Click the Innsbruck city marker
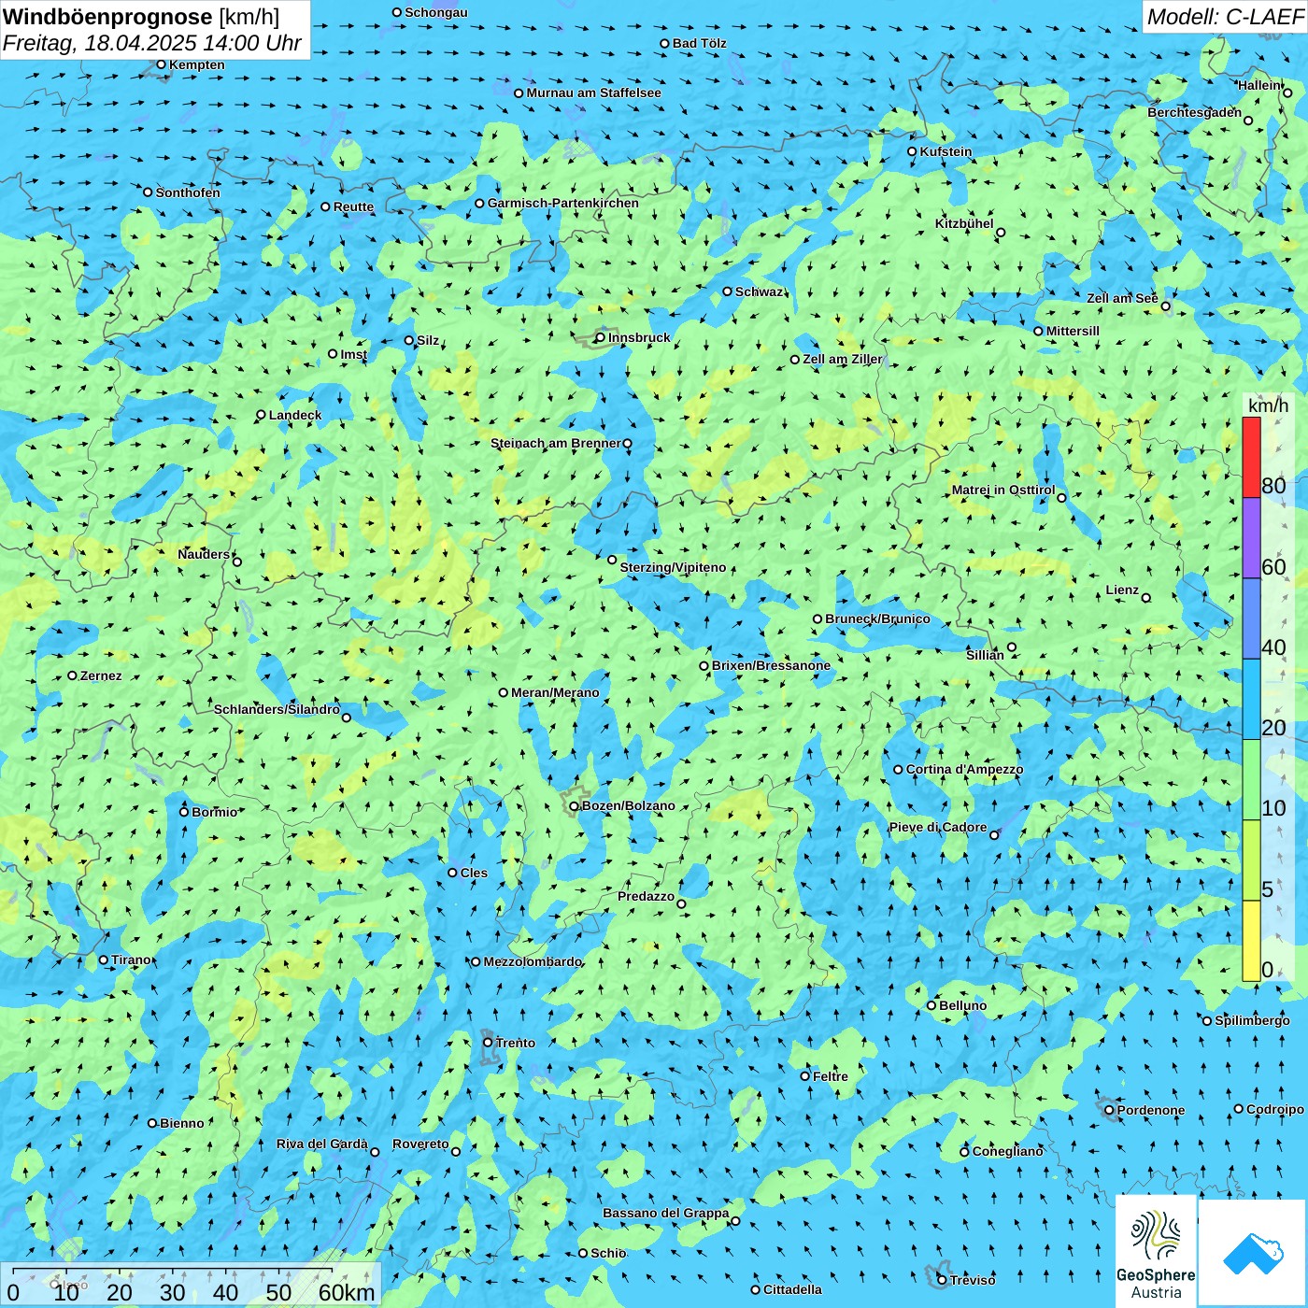Image resolution: width=1308 pixels, height=1308 pixels. click(x=601, y=338)
